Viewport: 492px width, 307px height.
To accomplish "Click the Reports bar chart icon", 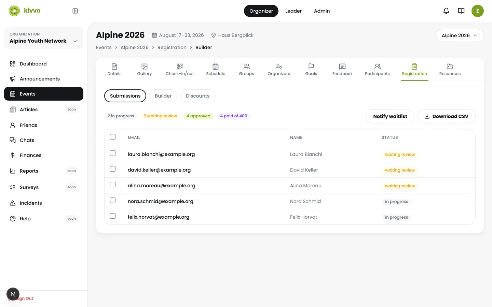I will (13, 171).
